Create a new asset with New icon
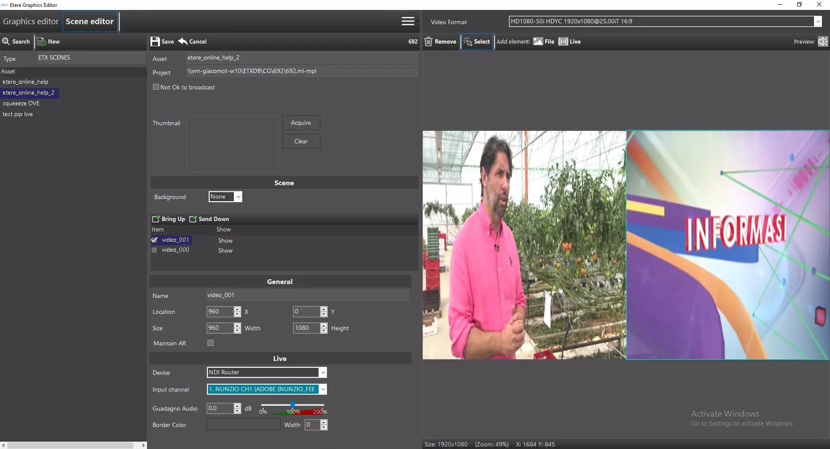 pos(41,41)
